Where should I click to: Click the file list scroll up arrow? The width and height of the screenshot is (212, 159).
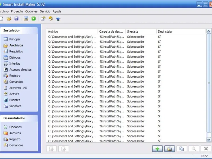209,31
